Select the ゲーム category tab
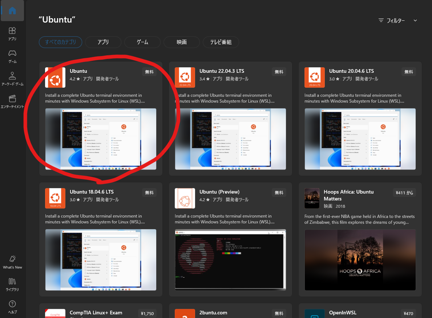This screenshot has height=318, width=432. (142, 42)
